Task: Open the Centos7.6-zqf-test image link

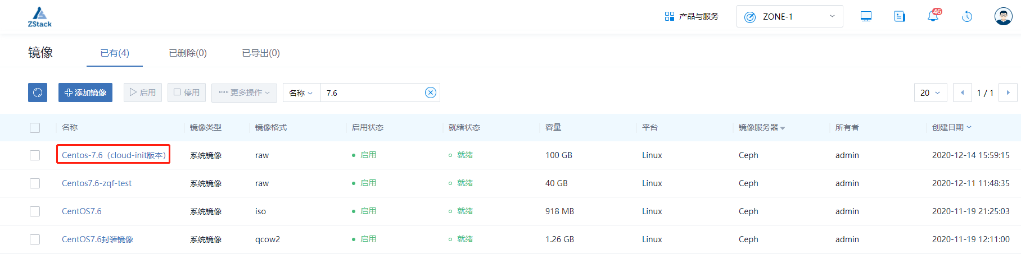Action: coord(97,183)
